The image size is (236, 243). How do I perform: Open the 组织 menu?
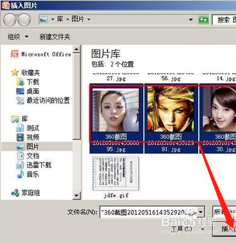[18, 37]
